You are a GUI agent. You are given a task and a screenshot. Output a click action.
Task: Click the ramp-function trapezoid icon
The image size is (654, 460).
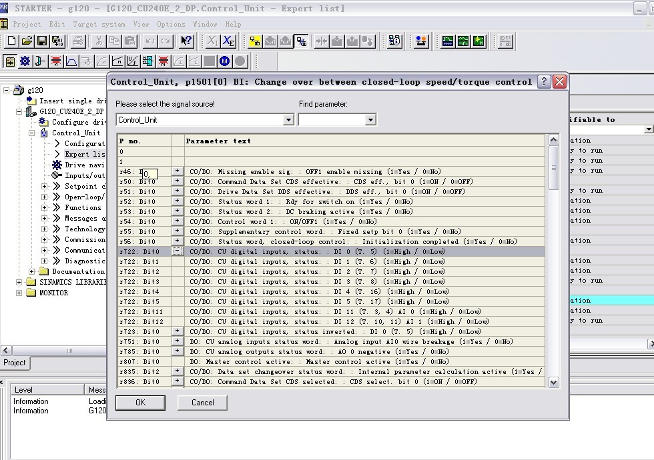click(71, 61)
